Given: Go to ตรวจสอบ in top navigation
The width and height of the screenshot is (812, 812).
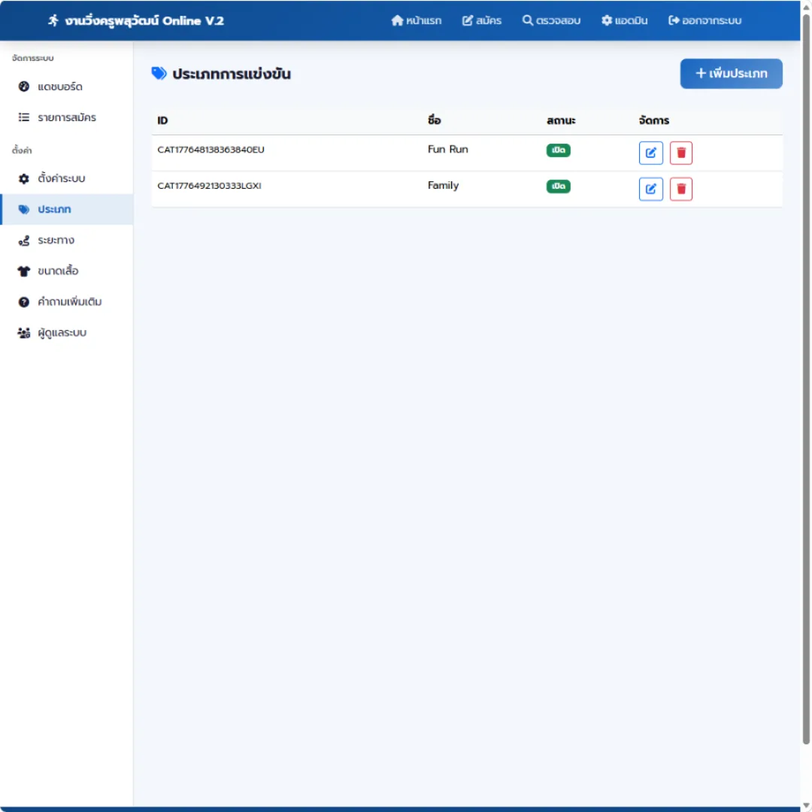Looking at the screenshot, I should [551, 21].
